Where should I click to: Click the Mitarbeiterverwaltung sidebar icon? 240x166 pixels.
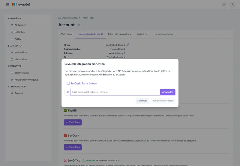tap(12, 80)
